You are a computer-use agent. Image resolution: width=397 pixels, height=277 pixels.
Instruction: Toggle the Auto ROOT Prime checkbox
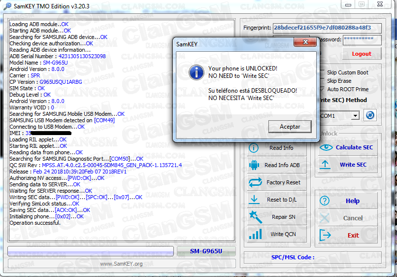(x=322, y=89)
